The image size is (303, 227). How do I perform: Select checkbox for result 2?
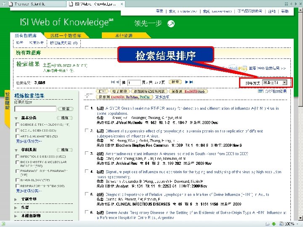click(x=87, y=130)
